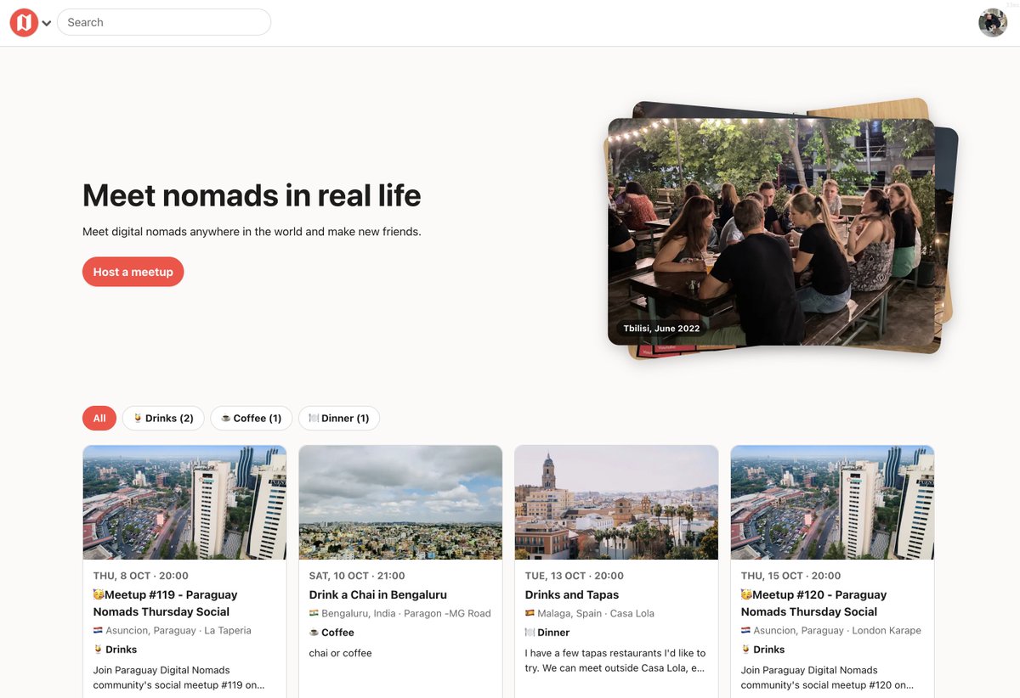This screenshot has width=1020, height=698.
Task: Click Asuncion, Paraguay · London Karape location
Action: click(831, 630)
